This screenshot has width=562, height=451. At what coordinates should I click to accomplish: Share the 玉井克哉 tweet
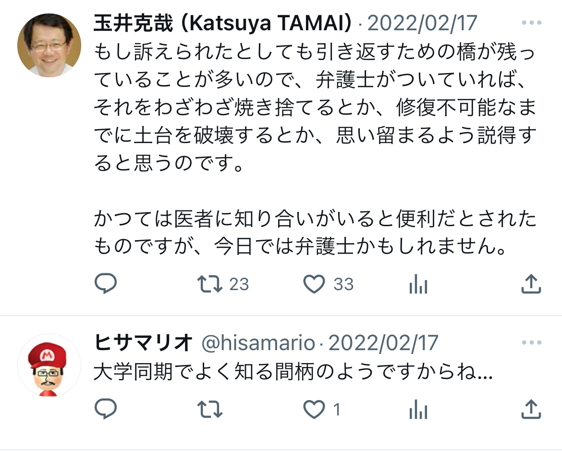531,283
